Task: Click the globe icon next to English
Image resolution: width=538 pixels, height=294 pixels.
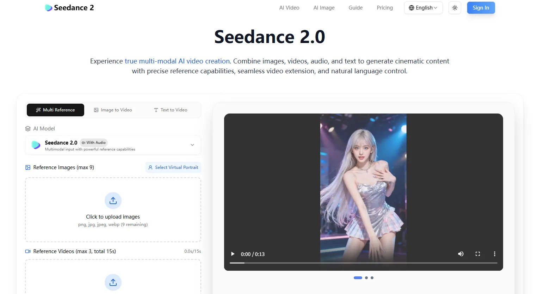Action: 412,8
